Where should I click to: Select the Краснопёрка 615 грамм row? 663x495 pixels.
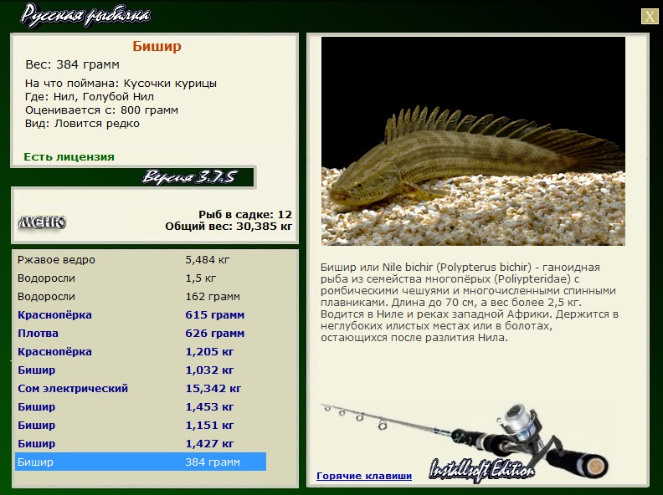pyautogui.click(x=141, y=315)
